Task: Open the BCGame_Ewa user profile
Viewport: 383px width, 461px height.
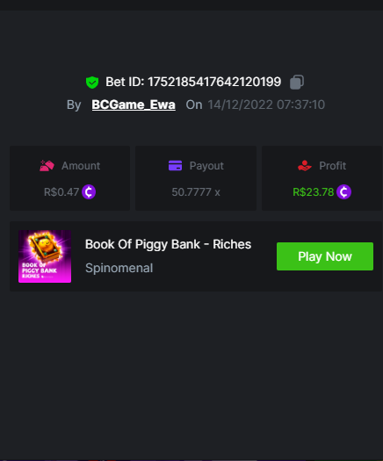Action: (x=134, y=104)
